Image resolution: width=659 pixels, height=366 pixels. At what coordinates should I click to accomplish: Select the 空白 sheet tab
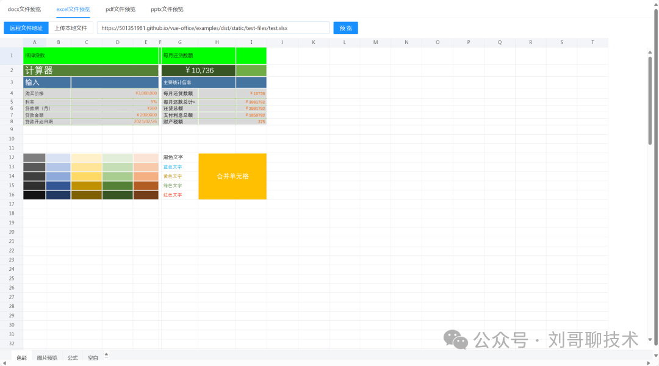click(x=93, y=358)
